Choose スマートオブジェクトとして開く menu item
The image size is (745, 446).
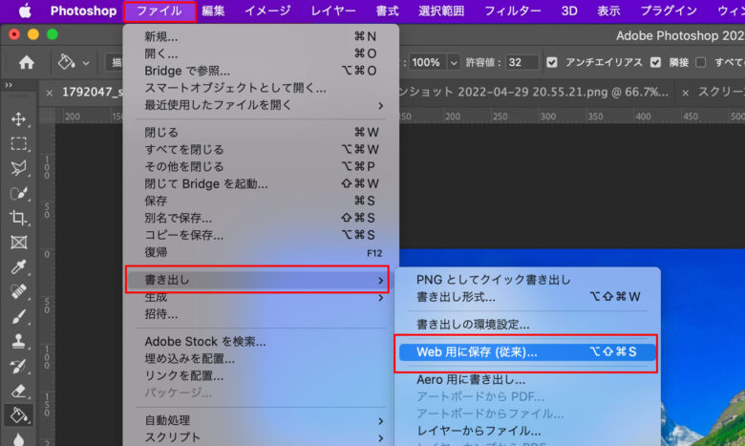click(x=261, y=88)
